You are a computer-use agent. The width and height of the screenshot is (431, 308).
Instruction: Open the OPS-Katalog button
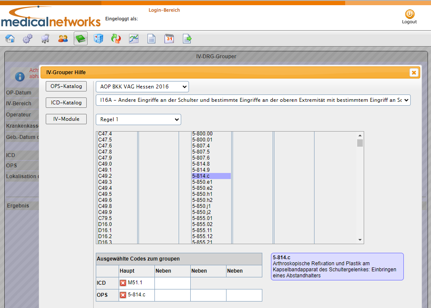pyautogui.click(x=66, y=86)
